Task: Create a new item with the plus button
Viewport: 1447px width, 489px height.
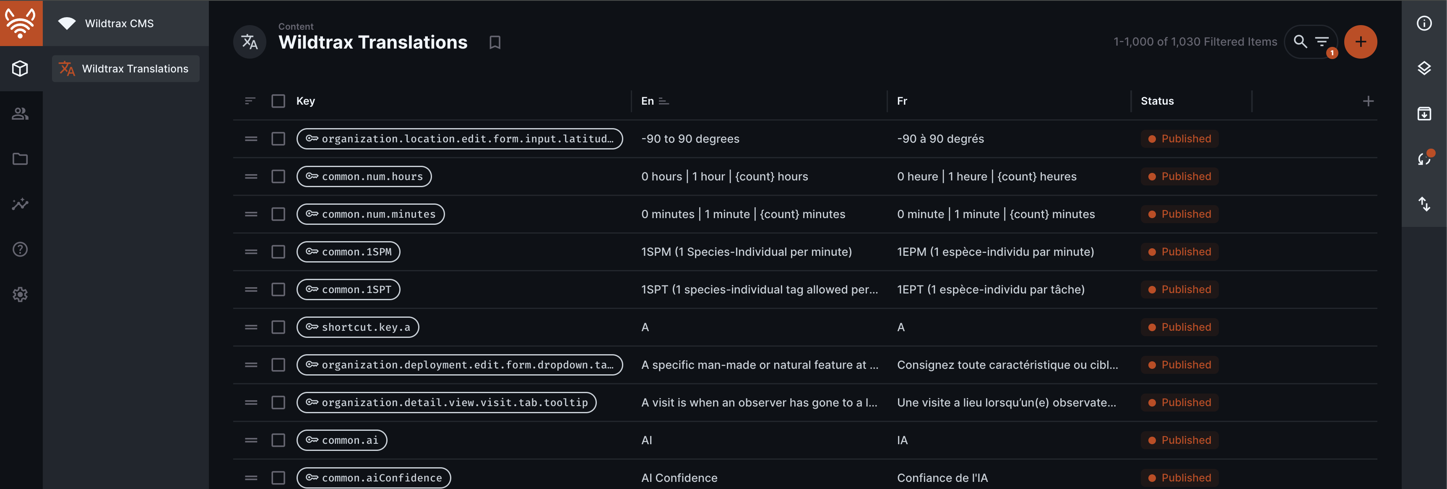Action: pos(1361,42)
